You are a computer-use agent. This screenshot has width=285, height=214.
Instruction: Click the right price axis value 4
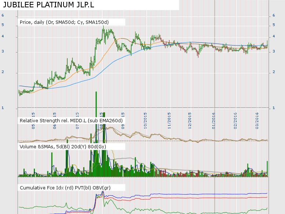tap(274, 36)
